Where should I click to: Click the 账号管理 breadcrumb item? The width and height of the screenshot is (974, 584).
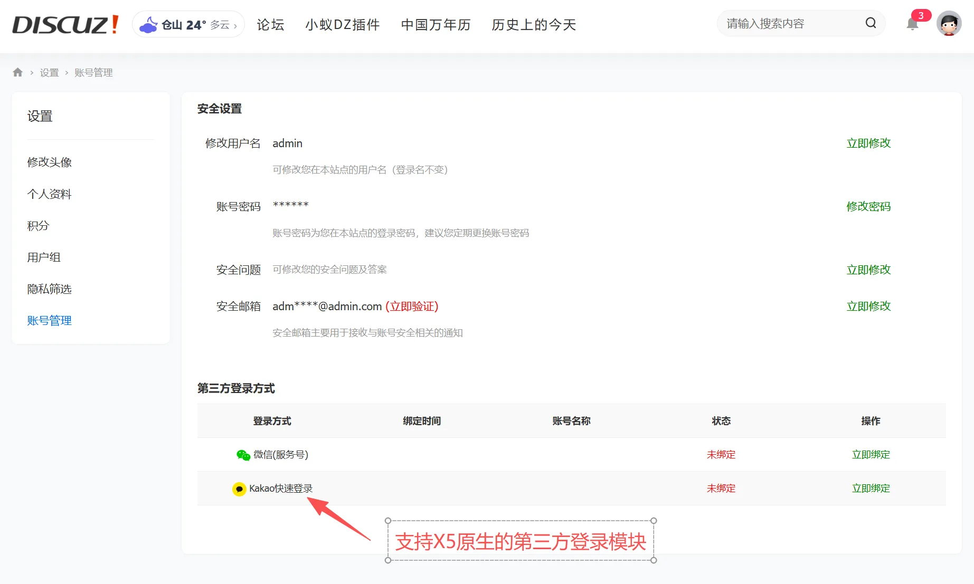93,73
